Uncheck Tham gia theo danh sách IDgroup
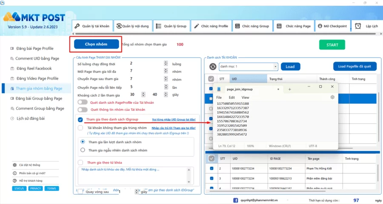 (80, 120)
